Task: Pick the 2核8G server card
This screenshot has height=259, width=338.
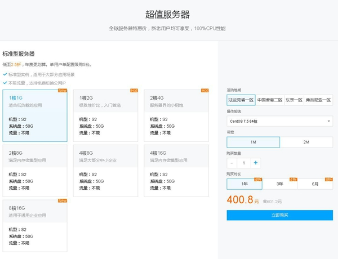Action: (34, 170)
